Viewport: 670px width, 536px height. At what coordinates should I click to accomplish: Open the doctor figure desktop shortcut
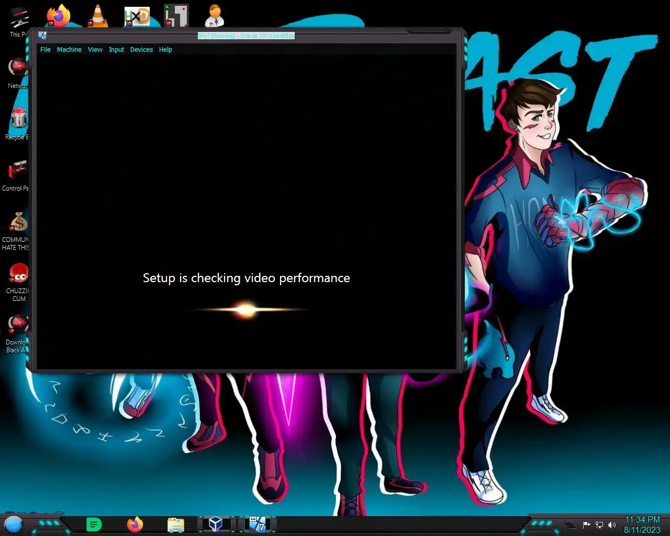[215, 16]
